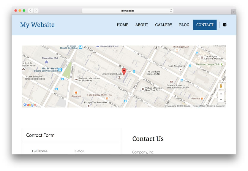Open the GALLERY menu item
The image size is (248, 171).
[164, 25]
